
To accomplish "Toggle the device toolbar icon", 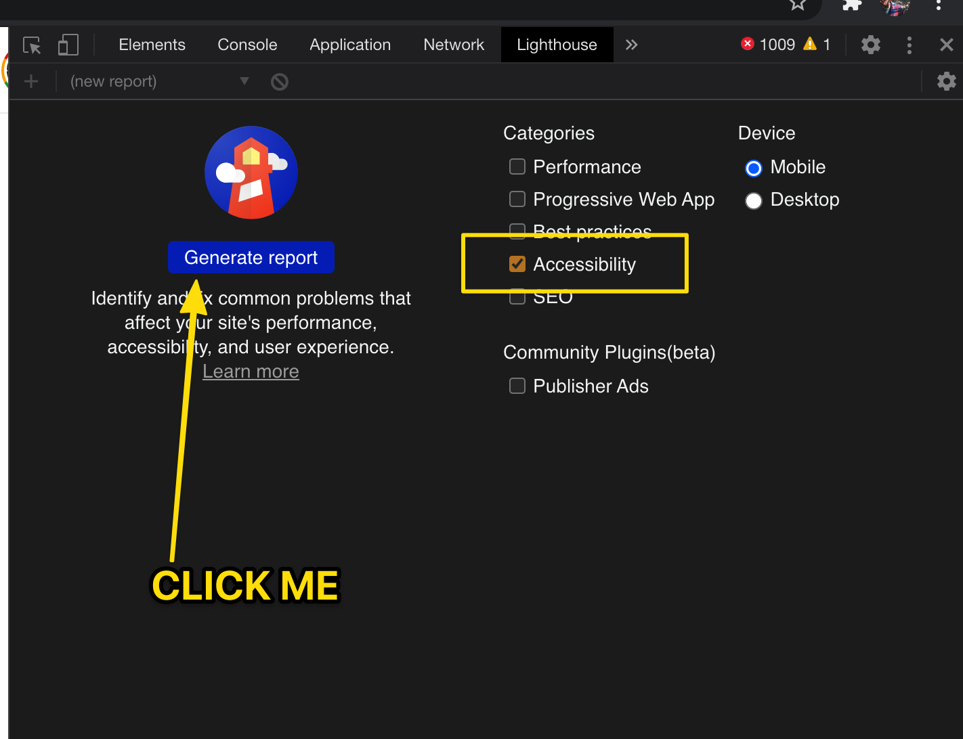I will (x=68, y=45).
